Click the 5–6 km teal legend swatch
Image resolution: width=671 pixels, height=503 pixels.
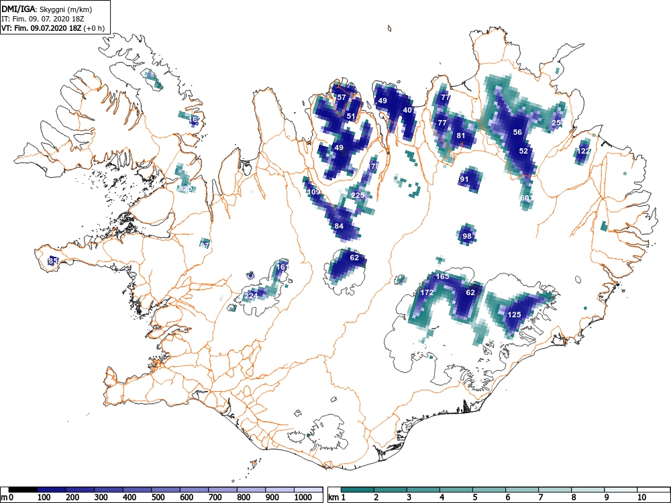489,490
